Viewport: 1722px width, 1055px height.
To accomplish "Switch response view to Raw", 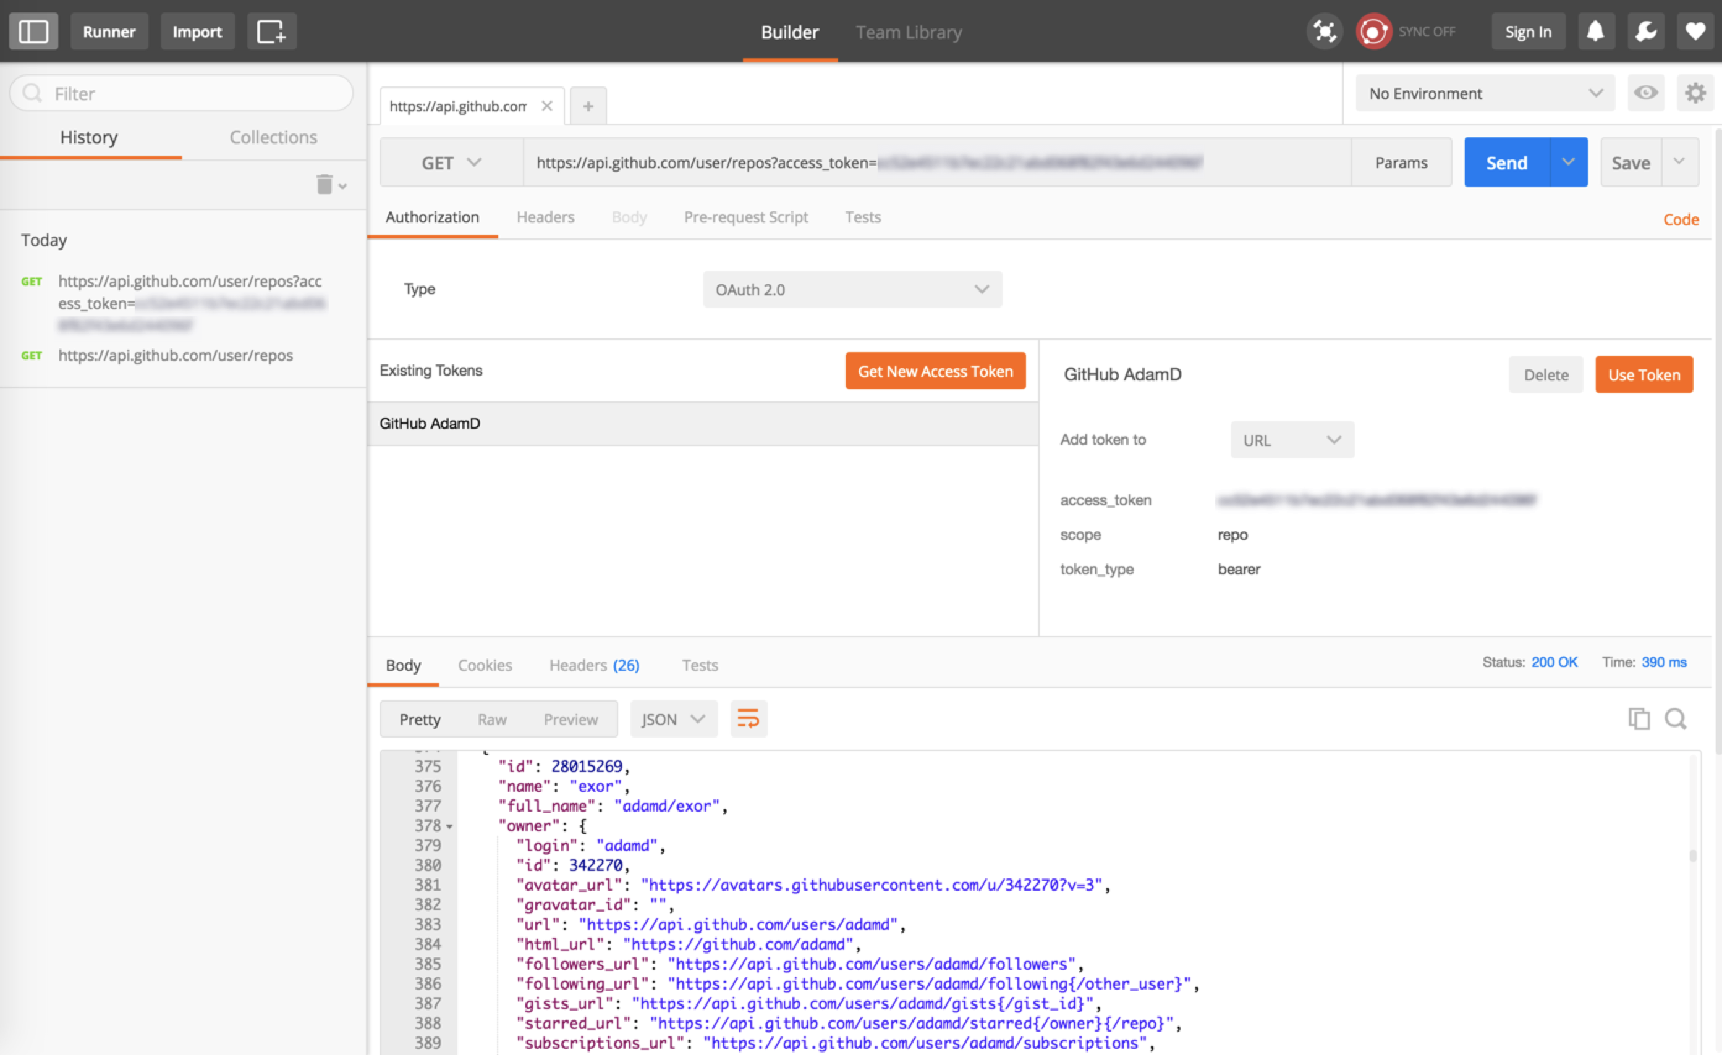I will pos(492,719).
